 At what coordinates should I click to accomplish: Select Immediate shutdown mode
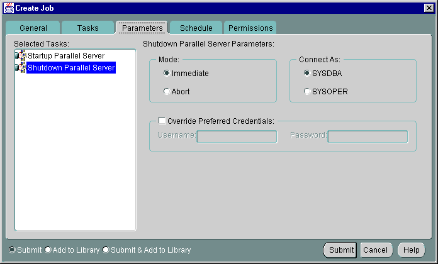tap(167, 74)
